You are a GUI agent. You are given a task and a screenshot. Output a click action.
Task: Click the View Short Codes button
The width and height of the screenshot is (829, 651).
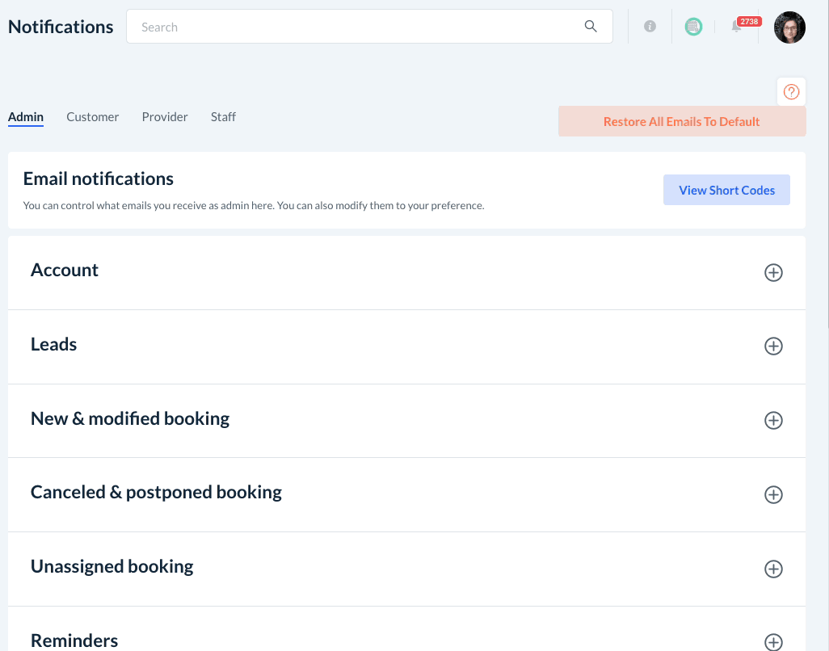[x=726, y=191]
